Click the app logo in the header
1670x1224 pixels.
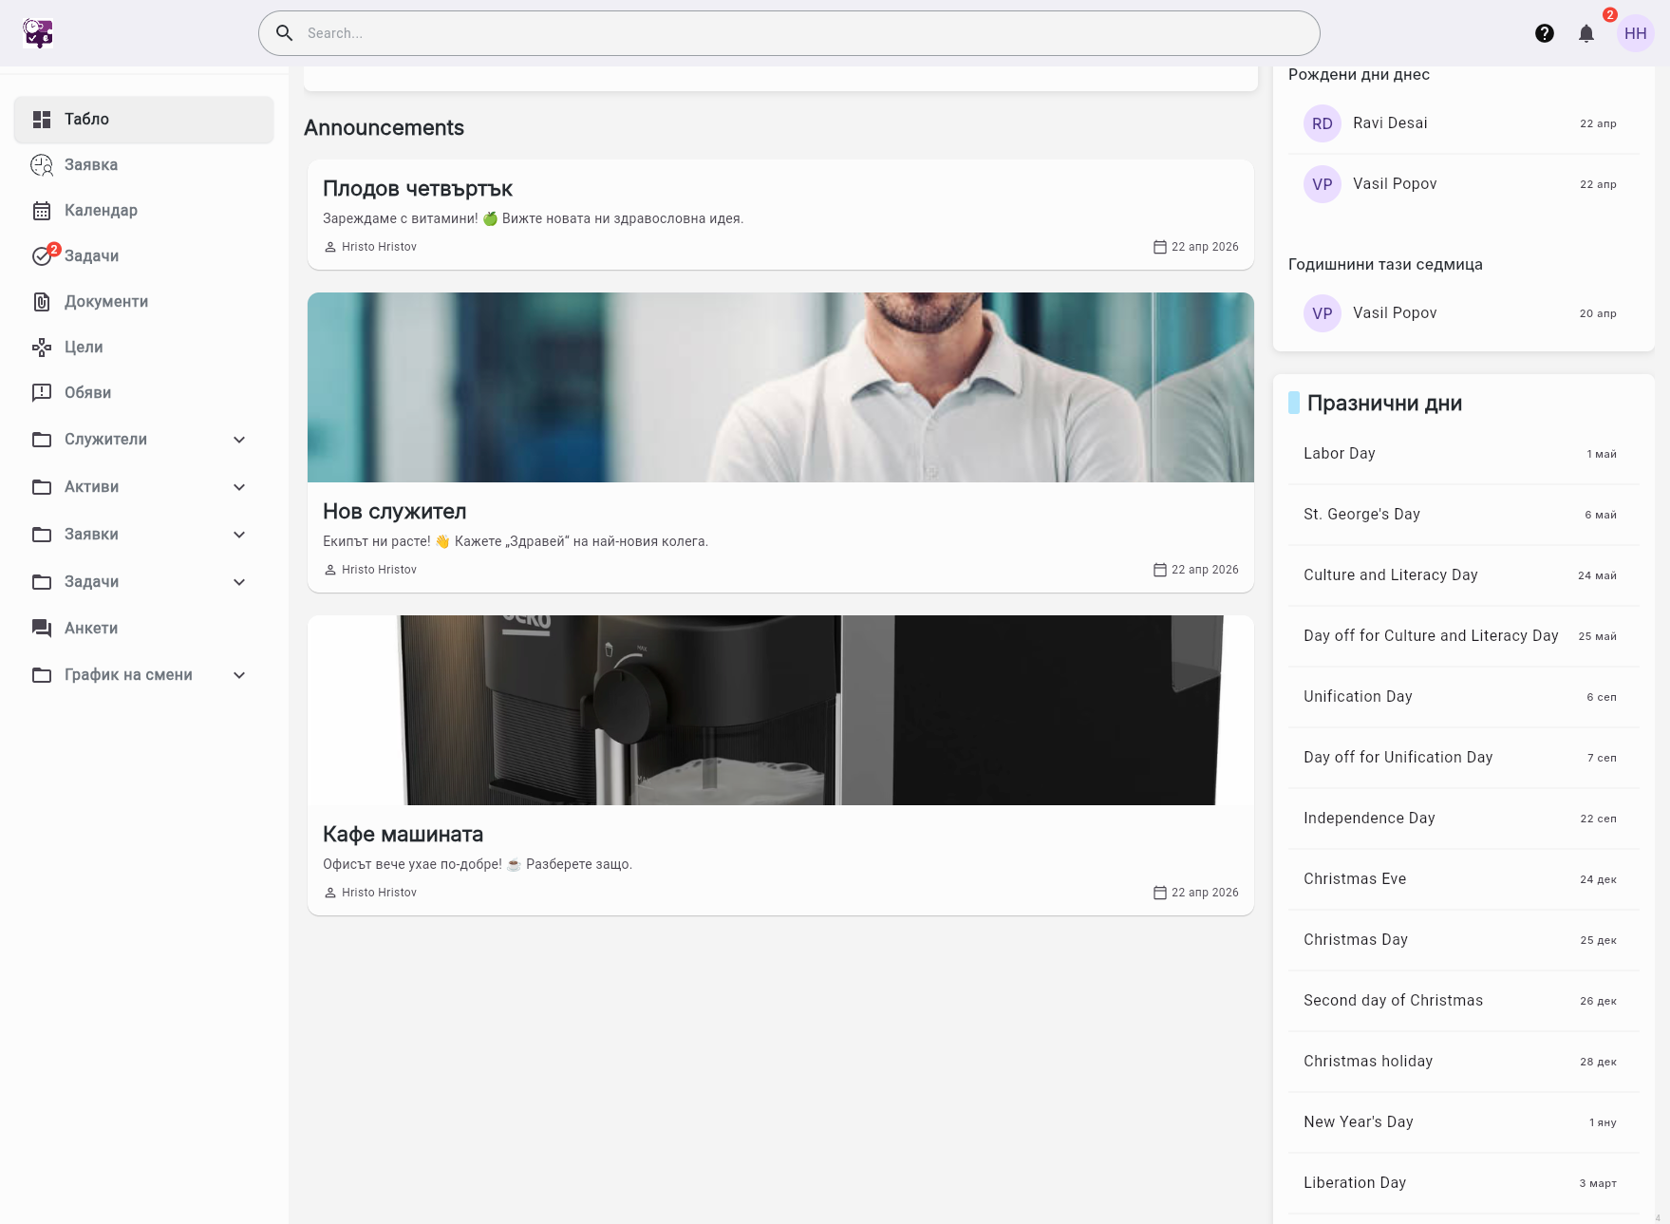(38, 33)
